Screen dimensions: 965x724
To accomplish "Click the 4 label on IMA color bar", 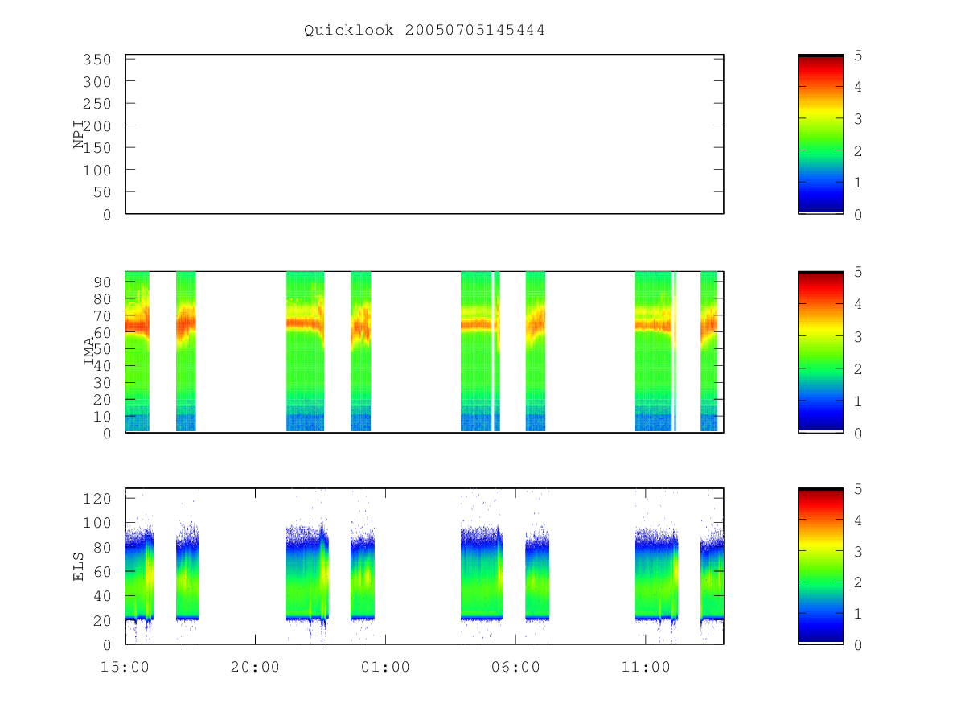I will point(859,304).
